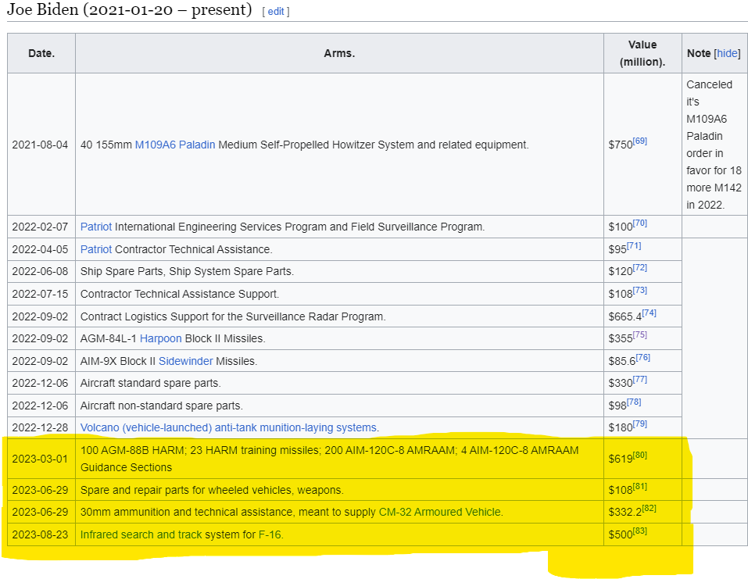Click Contract Logistics Support for Surveillance Radar cell
Image resolution: width=748 pixels, height=579 pixels.
340,316
